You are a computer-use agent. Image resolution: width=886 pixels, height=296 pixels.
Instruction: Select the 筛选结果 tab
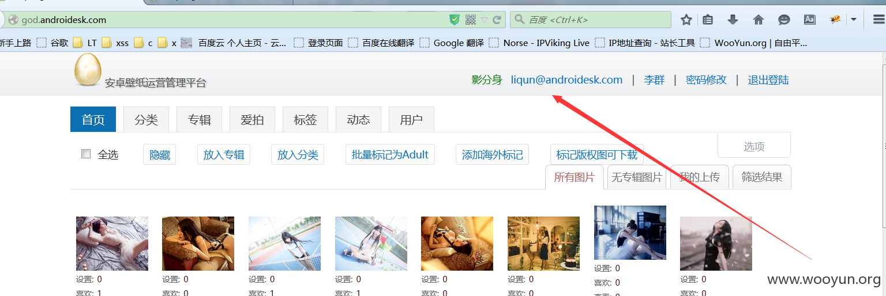tap(762, 177)
